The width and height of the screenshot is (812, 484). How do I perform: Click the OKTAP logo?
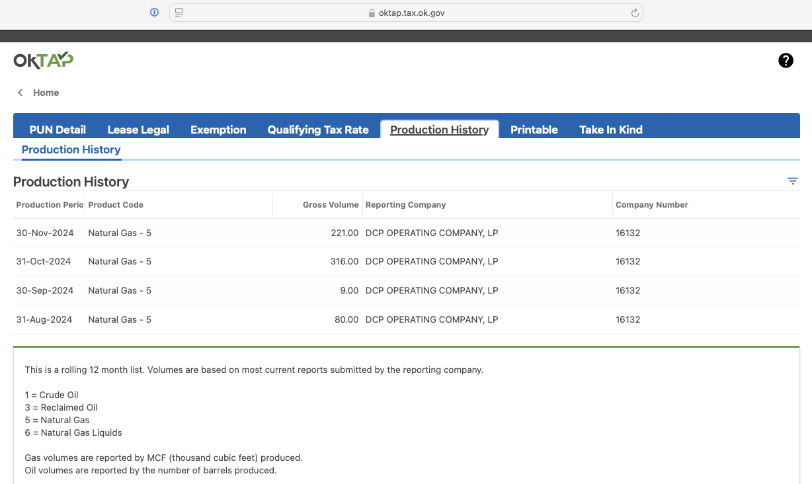pos(44,61)
